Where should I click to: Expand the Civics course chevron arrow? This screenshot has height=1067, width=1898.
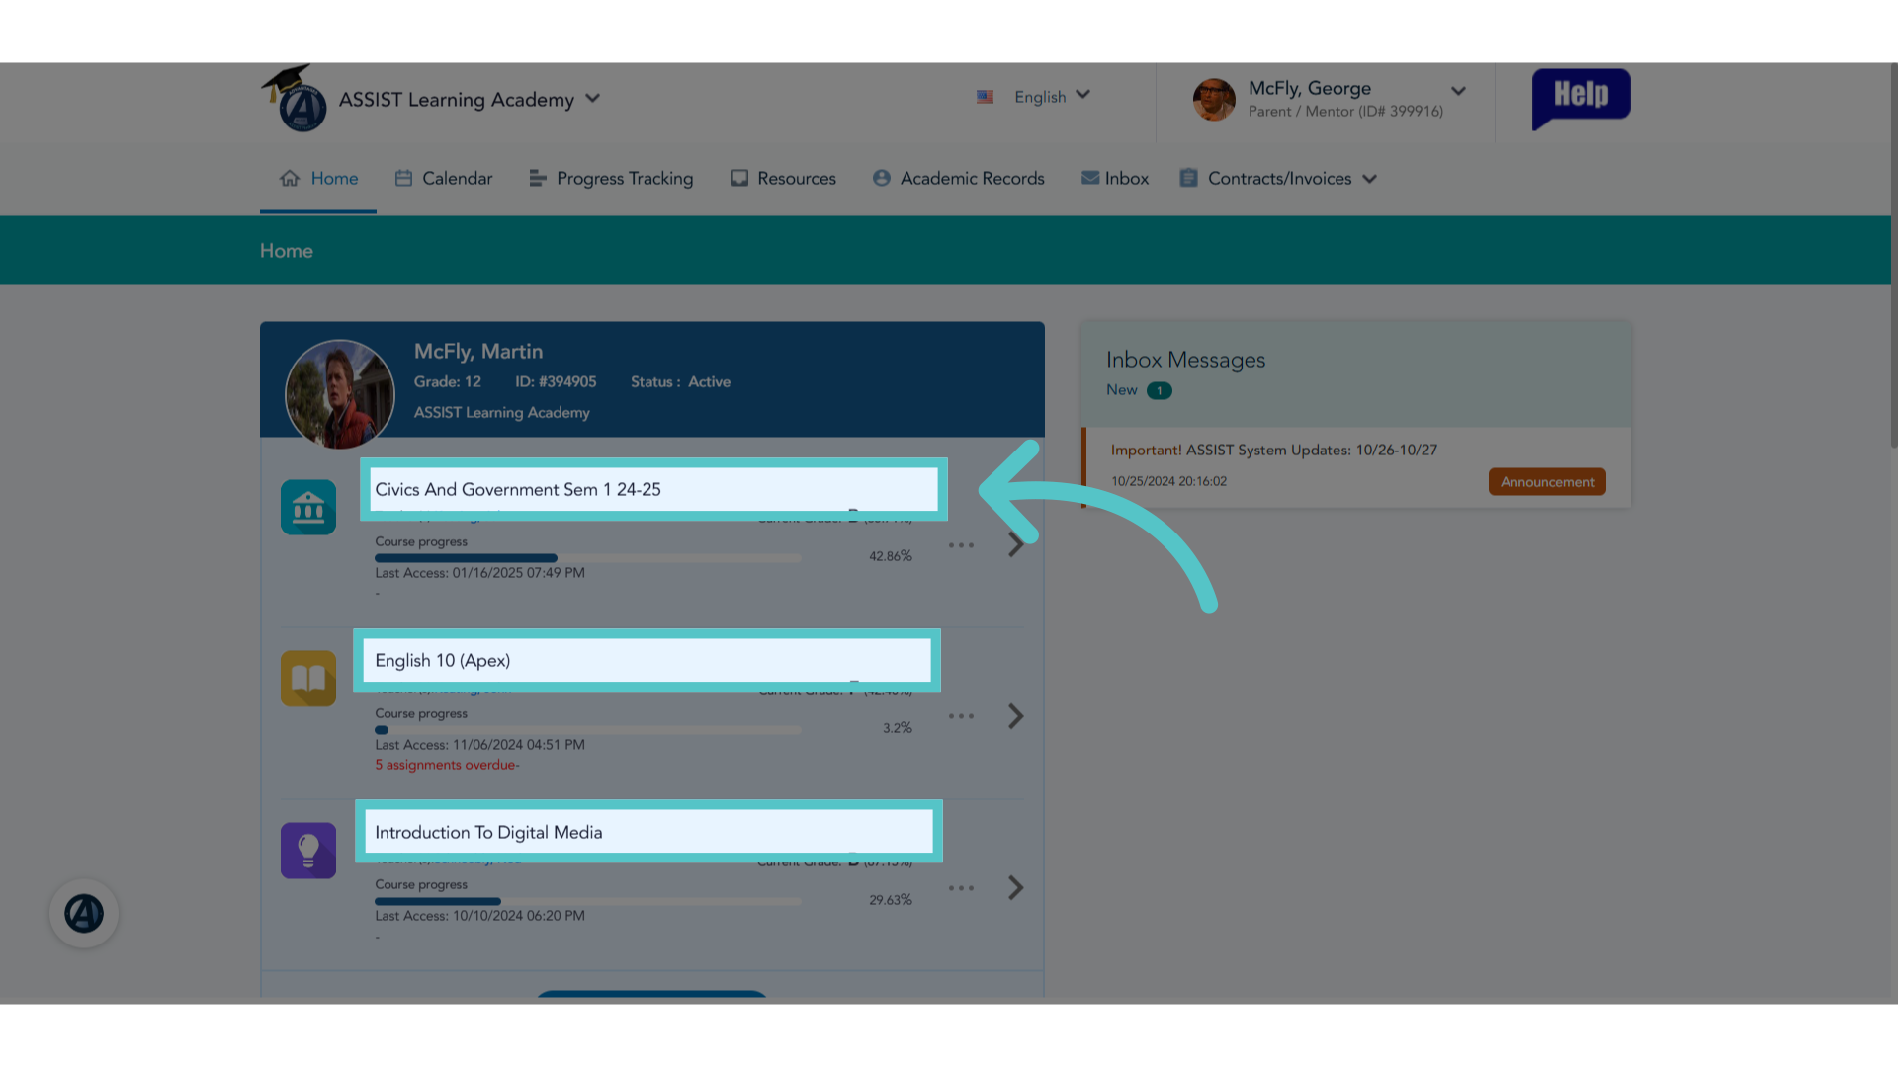point(1015,544)
